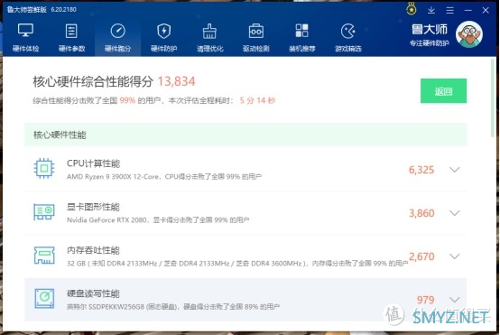Open the hamburger menu in title bar
500x335 pixels.
(x=449, y=10)
